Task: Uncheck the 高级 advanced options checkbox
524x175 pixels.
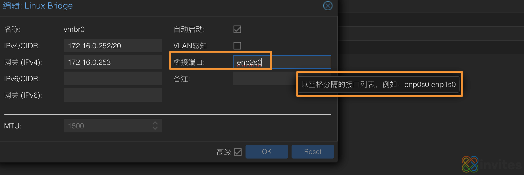Action: click(x=238, y=152)
